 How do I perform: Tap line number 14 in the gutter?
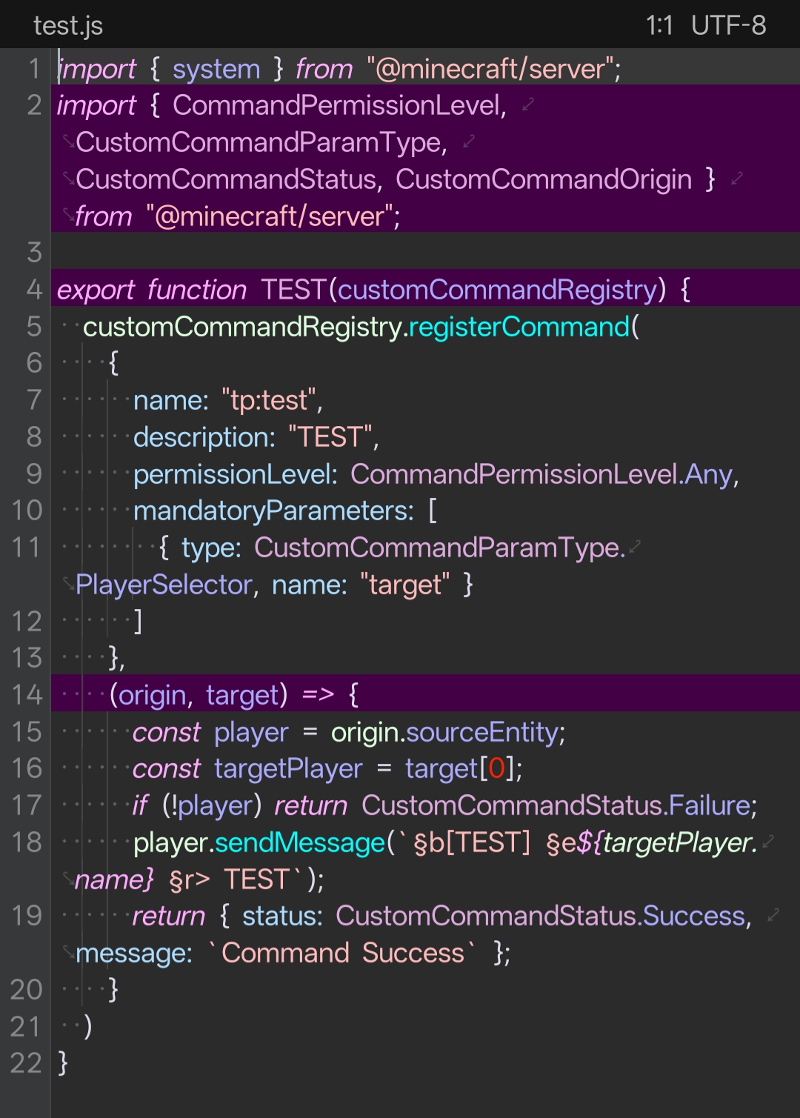27,694
